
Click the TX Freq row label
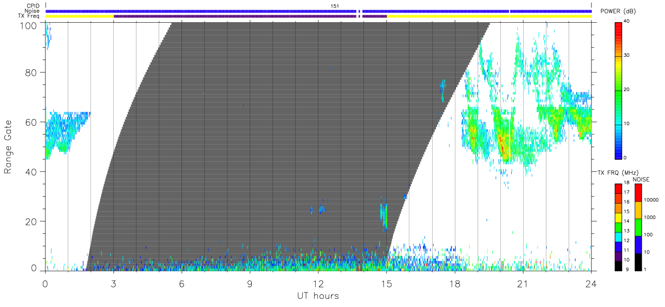coord(30,16)
